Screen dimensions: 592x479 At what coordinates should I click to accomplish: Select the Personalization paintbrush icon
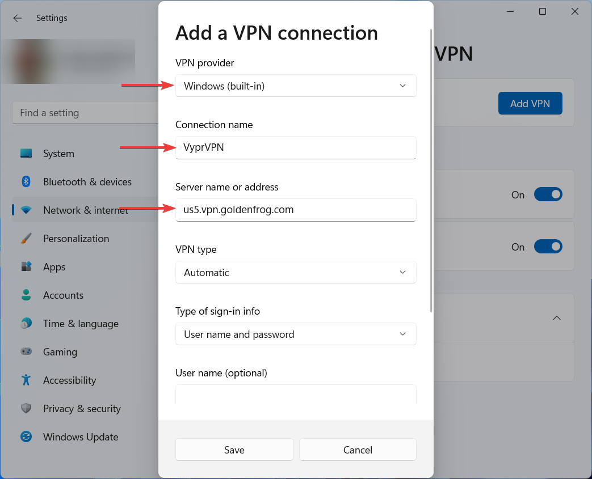pyautogui.click(x=26, y=239)
